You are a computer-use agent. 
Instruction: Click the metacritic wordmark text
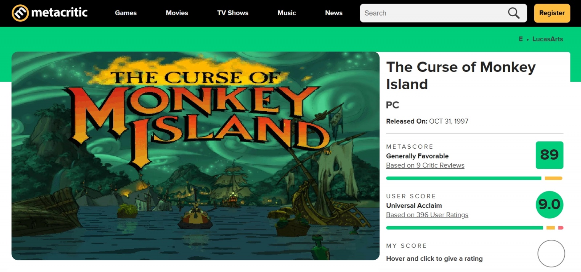pos(59,13)
